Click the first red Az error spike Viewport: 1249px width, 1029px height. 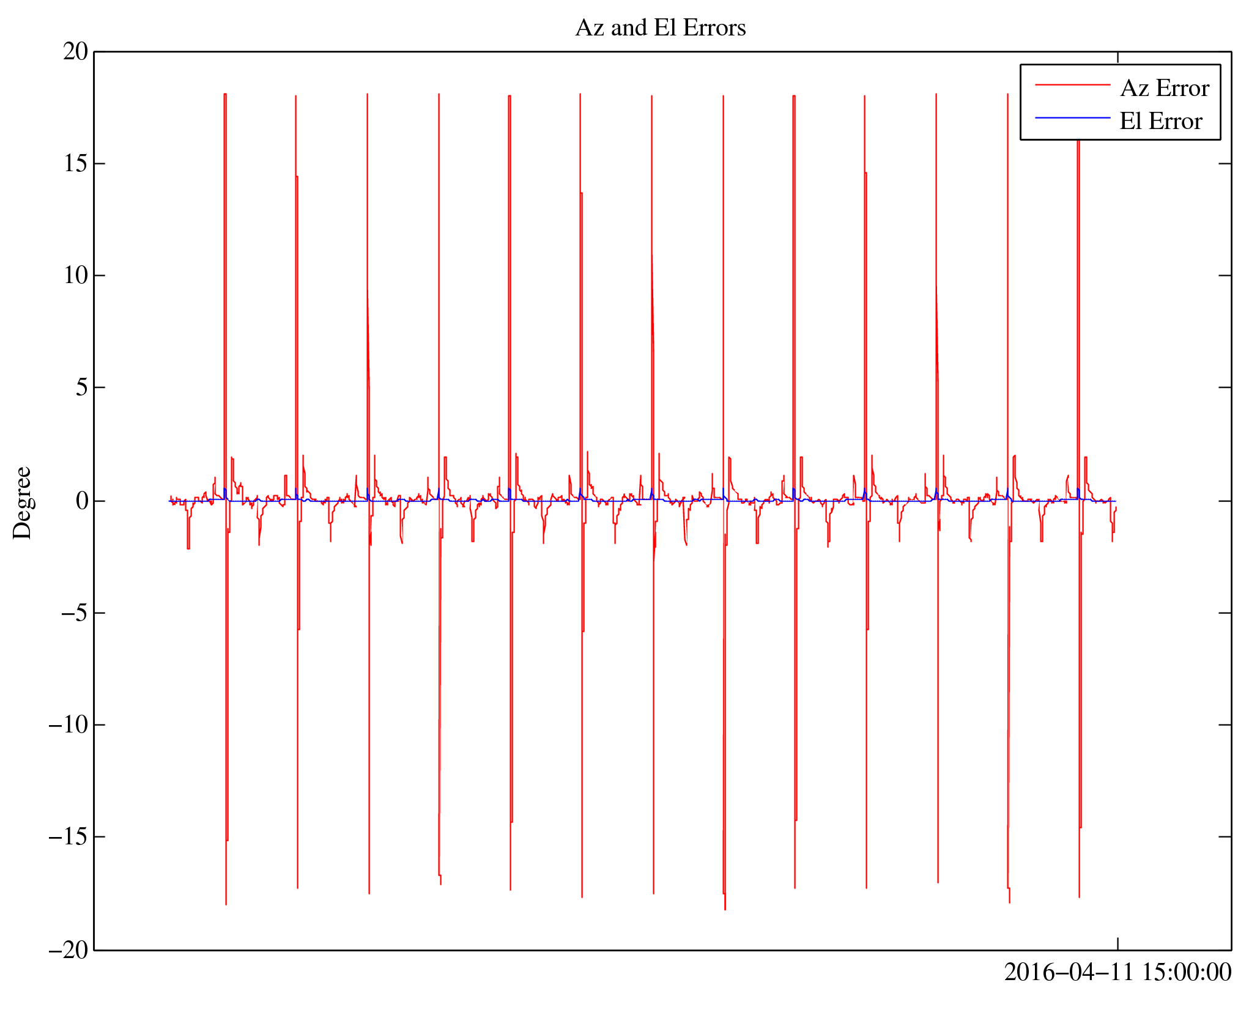coord(225,245)
